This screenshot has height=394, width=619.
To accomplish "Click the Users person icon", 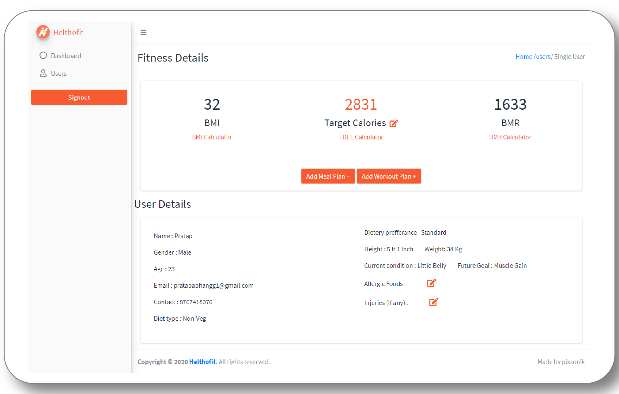I will (x=43, y=73).
